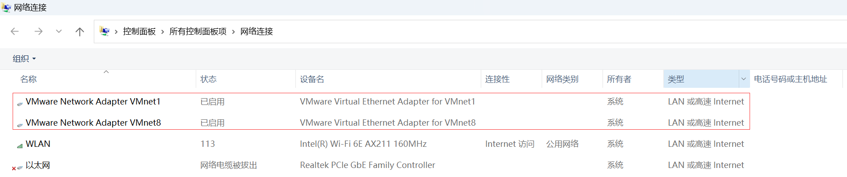Click the 网络类别 column header
This screenshot has height=177, width=847.
(562, 79)
